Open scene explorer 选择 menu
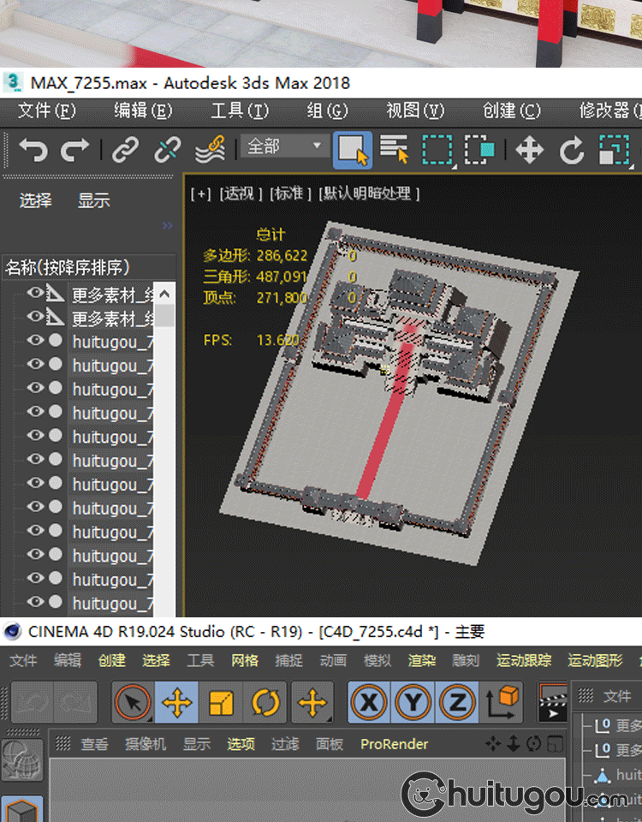Viewport: 642px width, 822px height. coord(36,200)
